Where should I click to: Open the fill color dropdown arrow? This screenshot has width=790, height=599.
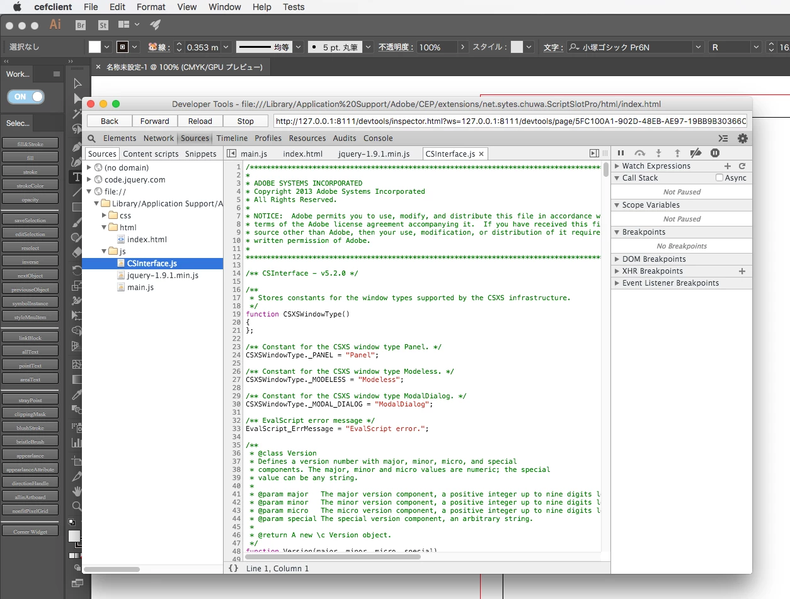point(106,47)
